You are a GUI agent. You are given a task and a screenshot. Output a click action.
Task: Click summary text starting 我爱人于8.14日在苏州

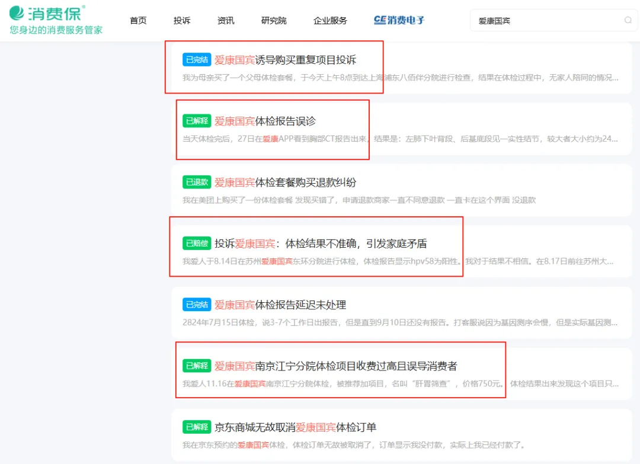tap(398, 261)
